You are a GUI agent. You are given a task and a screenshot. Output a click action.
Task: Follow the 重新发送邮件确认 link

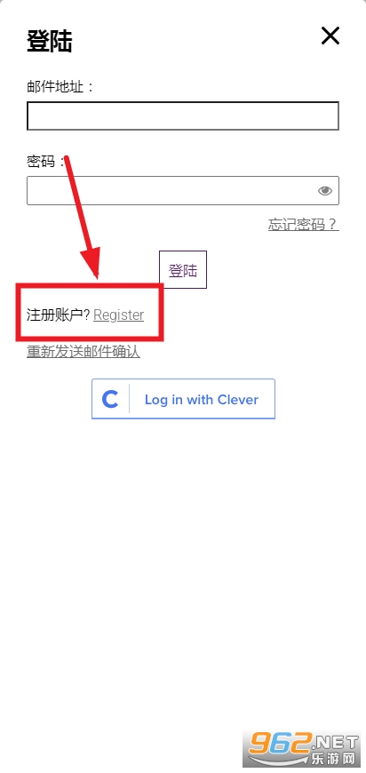(84, 352)
